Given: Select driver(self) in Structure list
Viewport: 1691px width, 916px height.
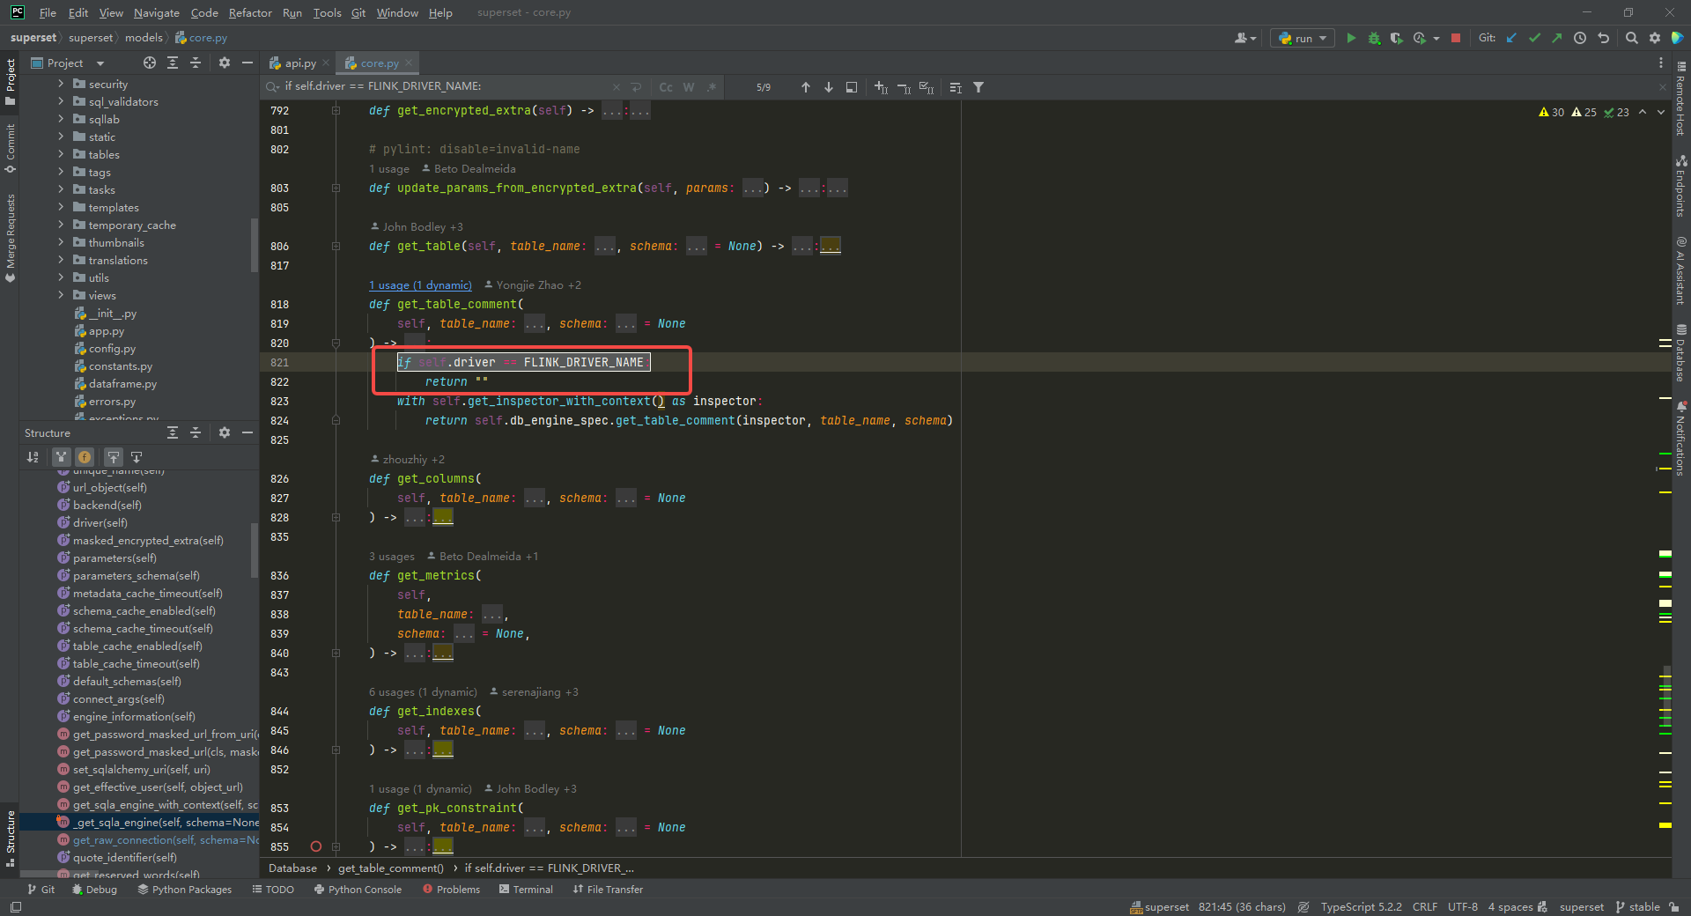Looking at the screenshot, I should point(100,522).
